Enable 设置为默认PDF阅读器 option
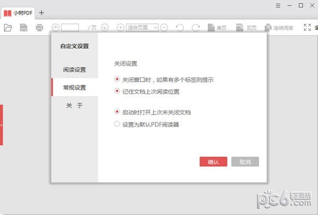The width and height of the screenshot is (318, 215). [x=147, y=124]
